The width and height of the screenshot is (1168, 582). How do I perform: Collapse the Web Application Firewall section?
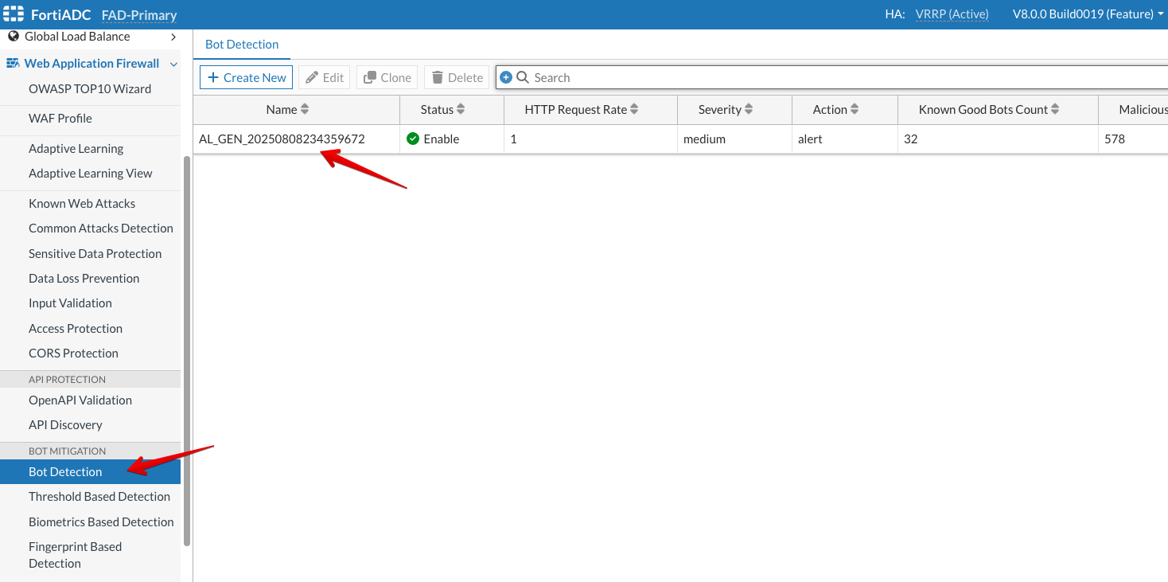click(x=173, y=64)
